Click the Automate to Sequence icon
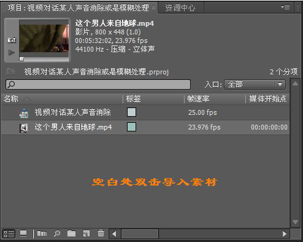Image resolution: width=303 pixels, height=242 pixels. 42,233
